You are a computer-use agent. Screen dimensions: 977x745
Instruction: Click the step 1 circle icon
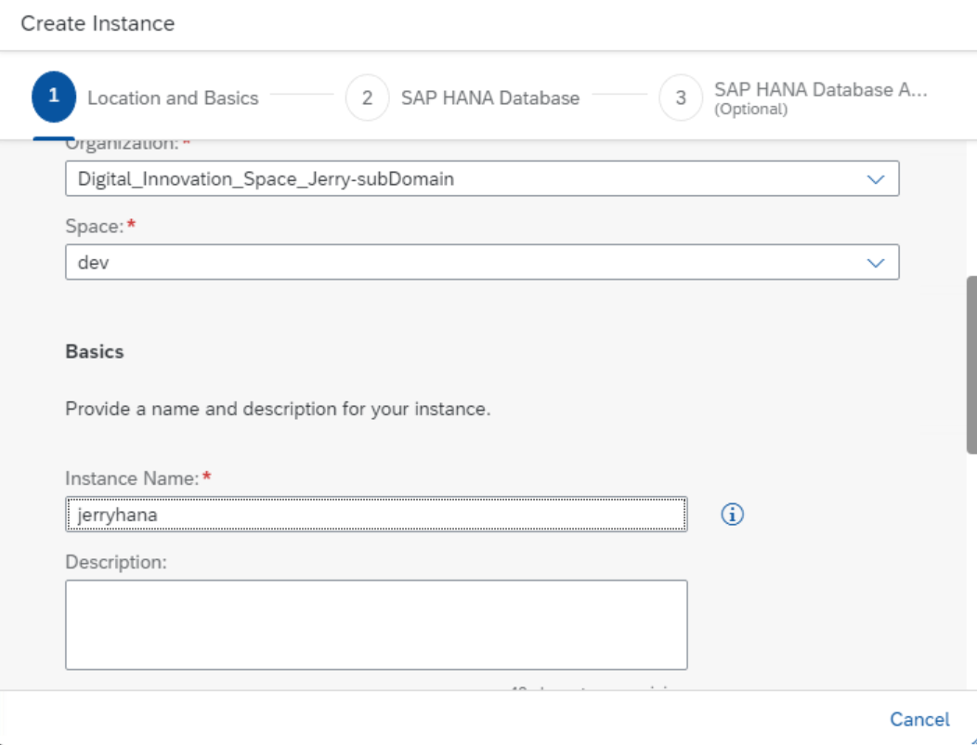54,98
